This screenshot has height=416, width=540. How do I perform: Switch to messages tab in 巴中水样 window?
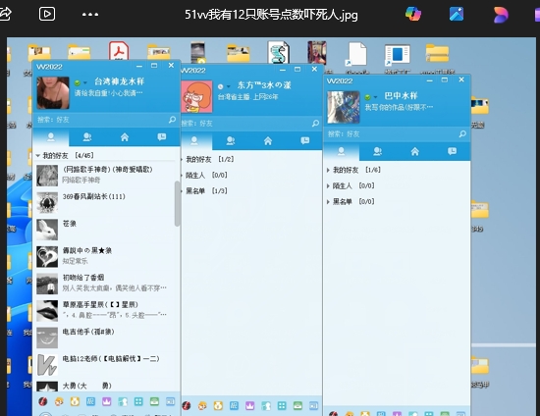452,151
